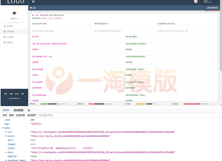The image size is (222, 161).
Task: Click 全部折叠 collapse all button
Action: pos(20,115)
